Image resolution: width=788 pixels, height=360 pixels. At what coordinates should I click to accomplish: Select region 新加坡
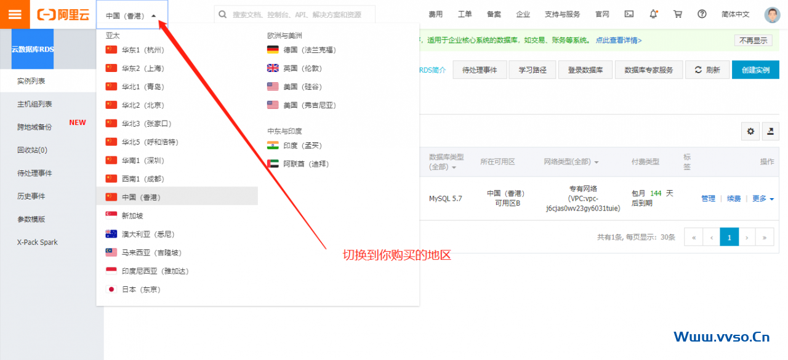click(x=132, y=216)
